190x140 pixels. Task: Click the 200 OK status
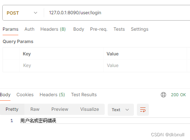click(178, 95)
